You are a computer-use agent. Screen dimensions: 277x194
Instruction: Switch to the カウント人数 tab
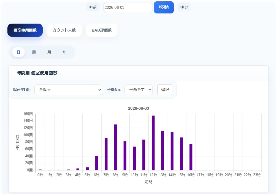tap(64, 30)
